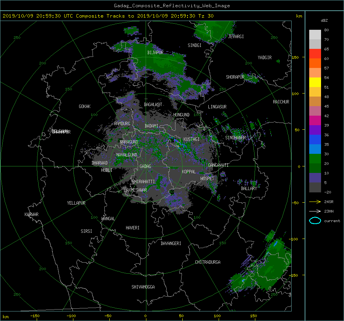Click the GOKAK city label
The image size is (344, 321).
click(84, 106)
